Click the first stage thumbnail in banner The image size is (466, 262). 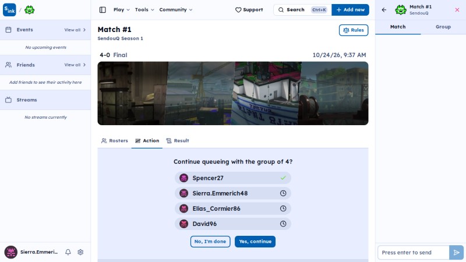133,93
